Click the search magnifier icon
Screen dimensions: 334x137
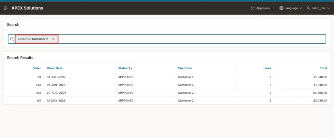click(x=12, y=39)
